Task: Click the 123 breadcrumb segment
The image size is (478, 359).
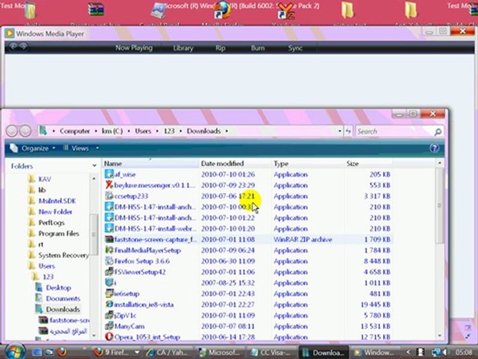Action: [x=169, y=131]
